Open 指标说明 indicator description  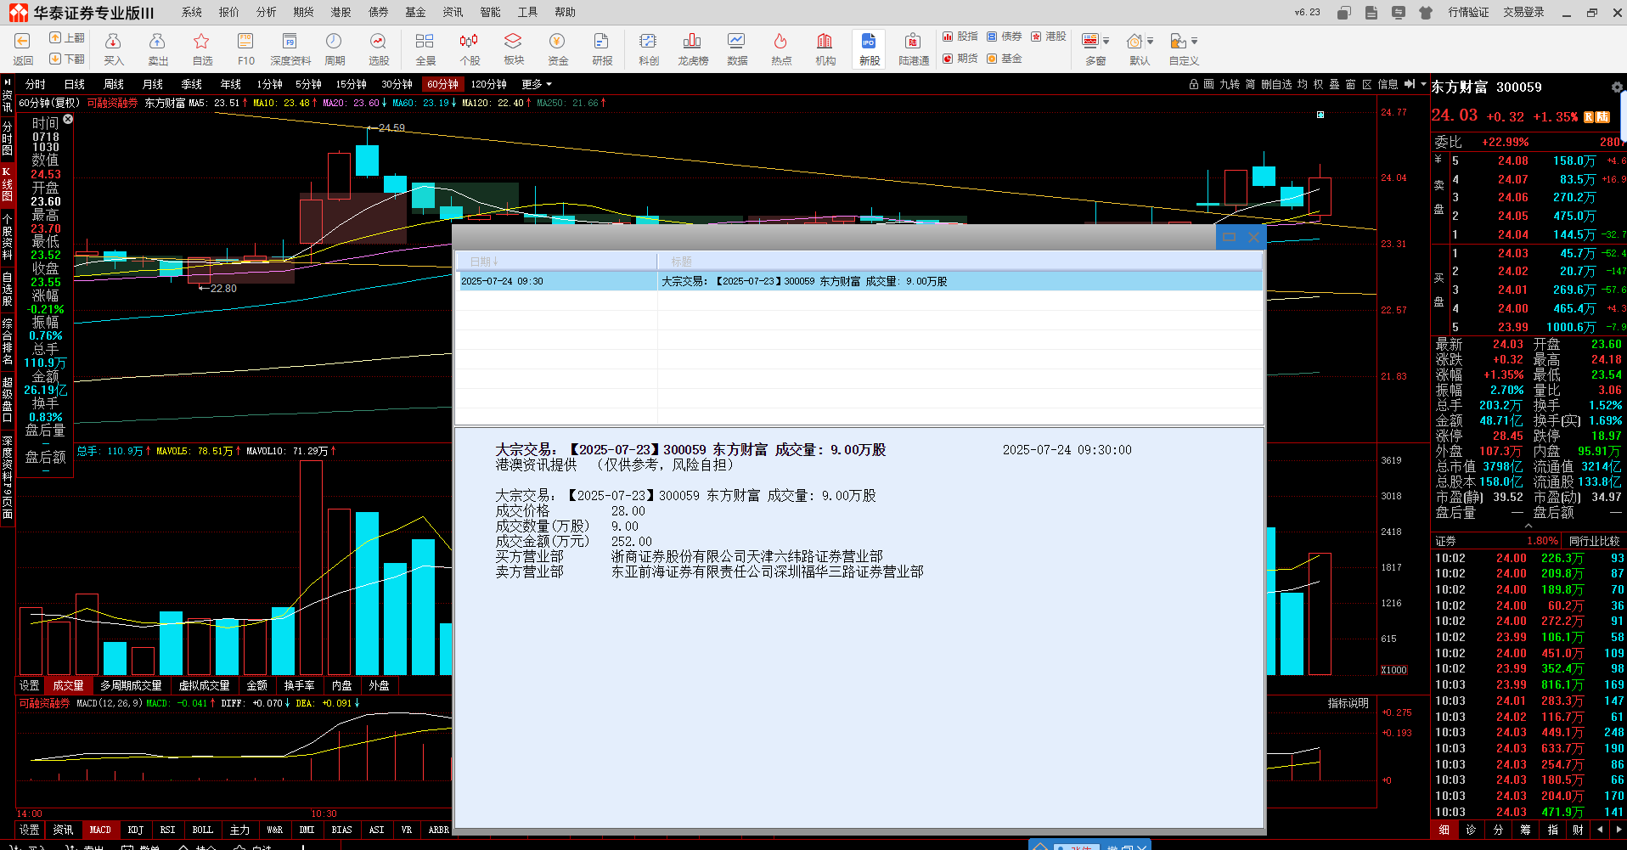point(1348,703)
